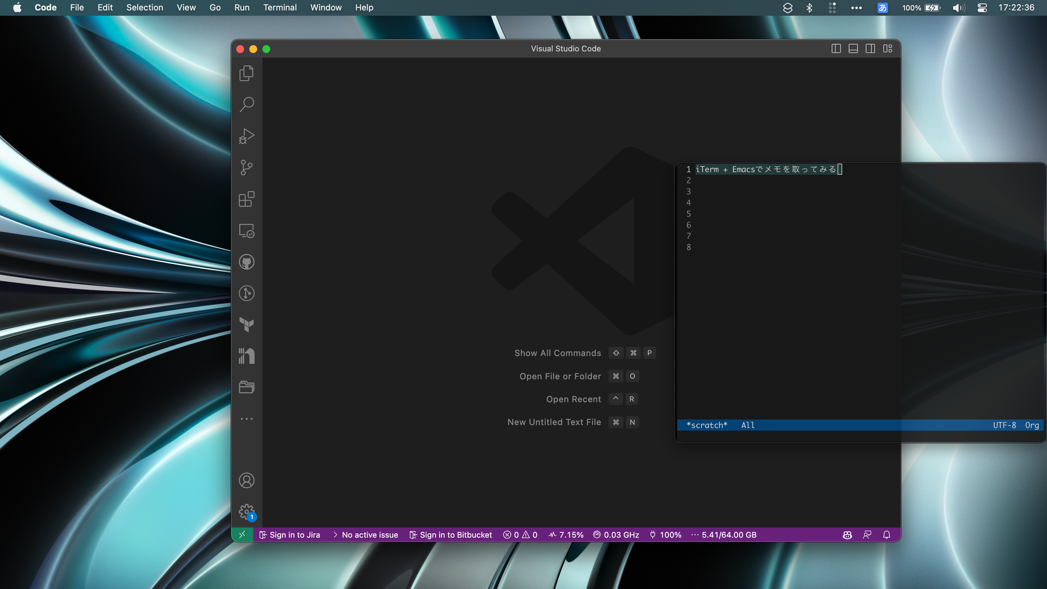The height and width of the screenshot is (589, 1047).
Task: Open the library shelf icon view
Action: (246, 356)
